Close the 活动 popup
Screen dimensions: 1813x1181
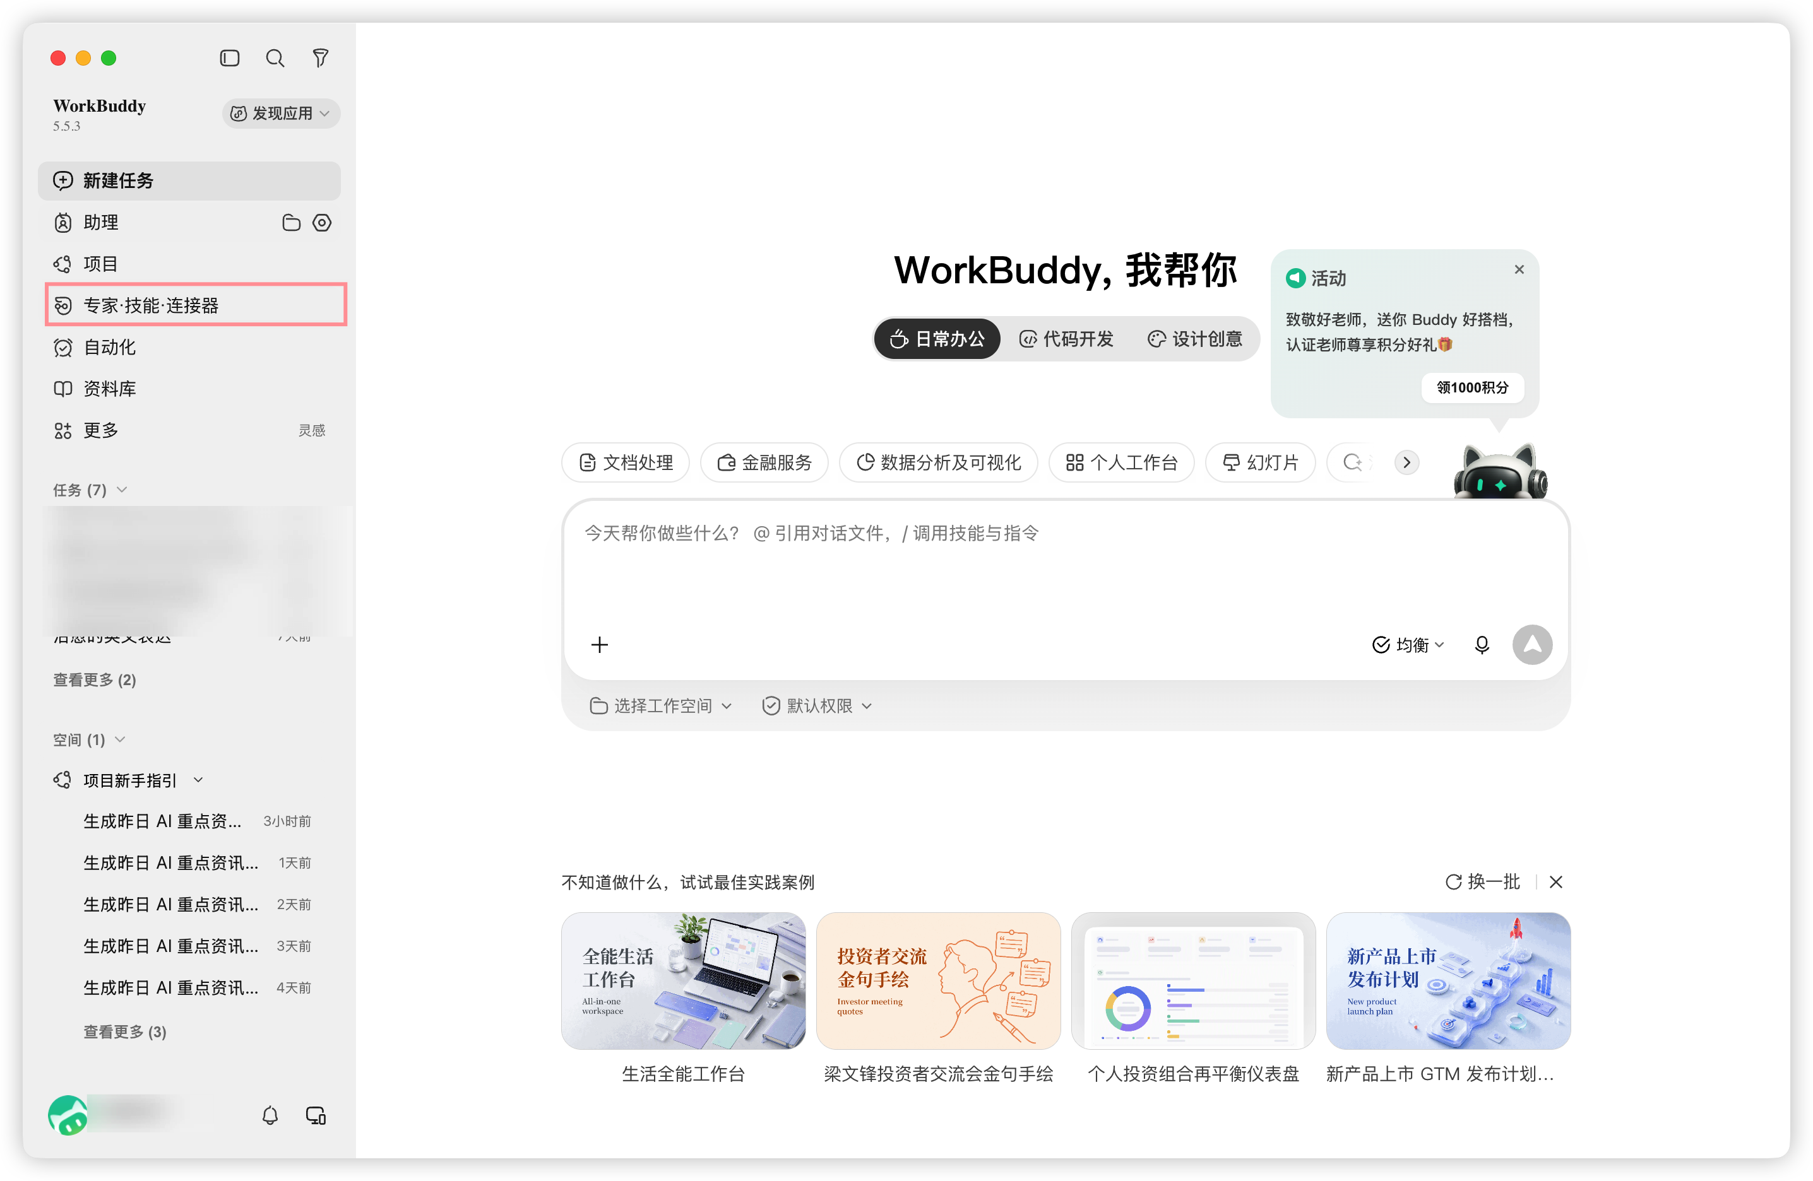(x=1519, y=269)
